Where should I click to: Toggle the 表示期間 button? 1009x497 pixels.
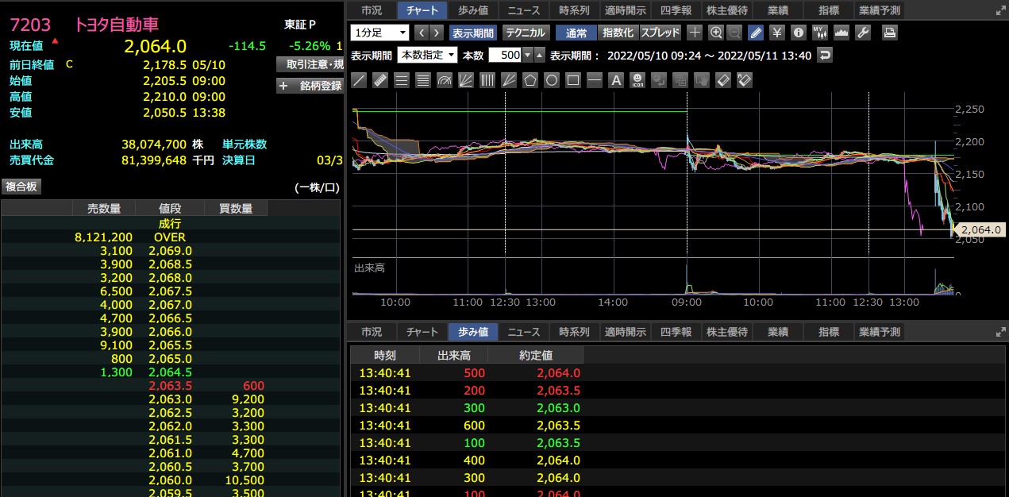[x=473, y=33]
